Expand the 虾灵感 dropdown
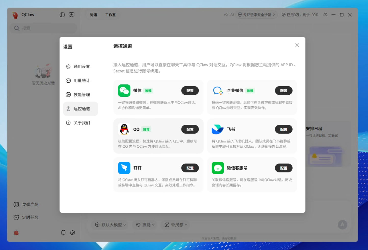368x250 pixels. point(176,225)
